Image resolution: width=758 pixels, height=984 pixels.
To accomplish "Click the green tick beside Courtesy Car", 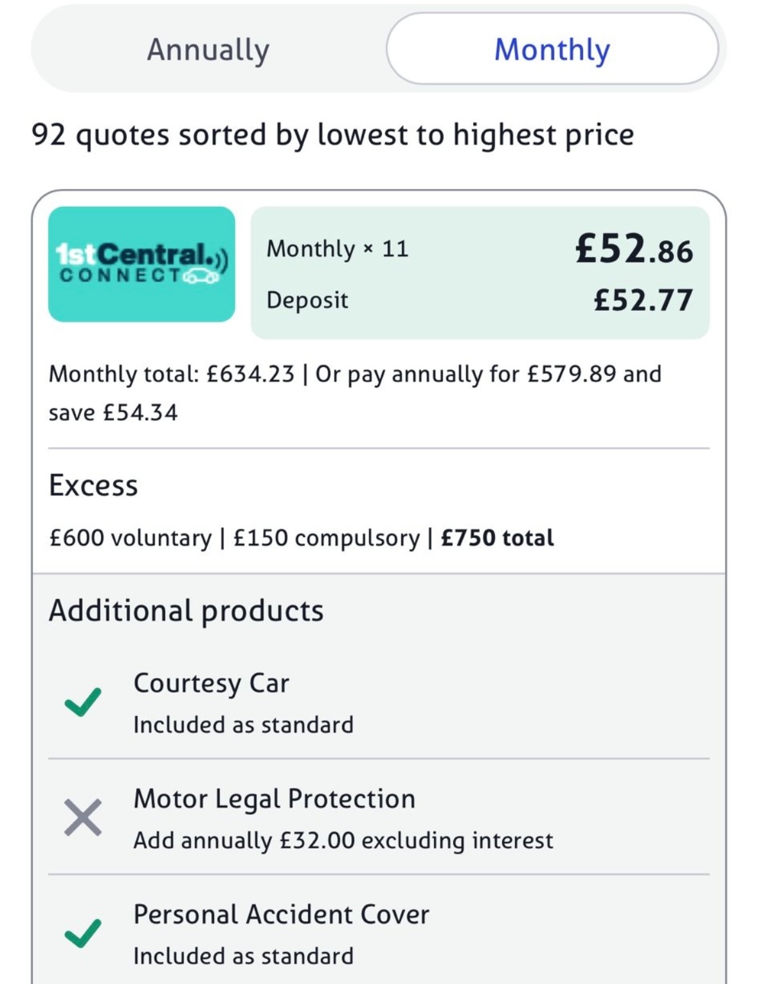I will click(x=83, y=702).
